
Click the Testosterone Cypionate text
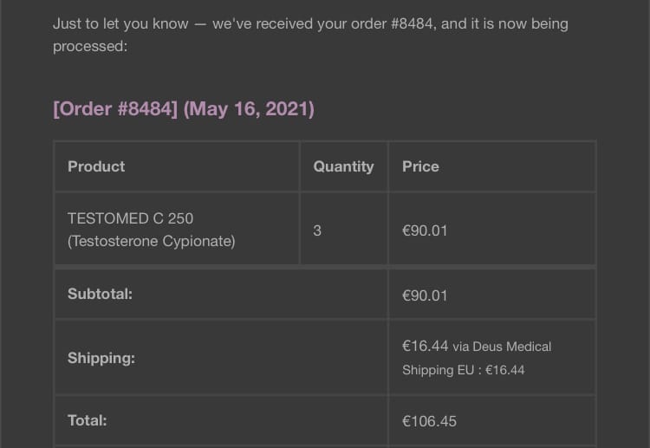tap(152, 241)
